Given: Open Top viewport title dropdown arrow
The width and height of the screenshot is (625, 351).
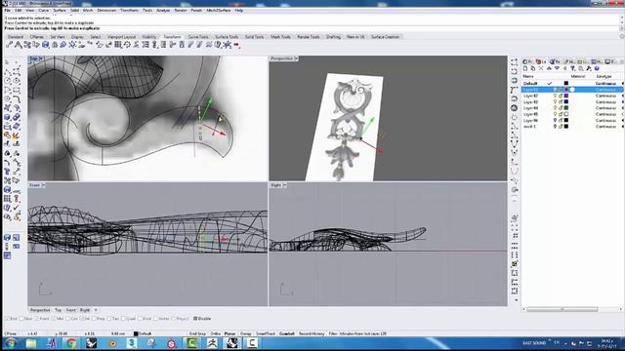Looking at the screenshot, I should (41, 58).
